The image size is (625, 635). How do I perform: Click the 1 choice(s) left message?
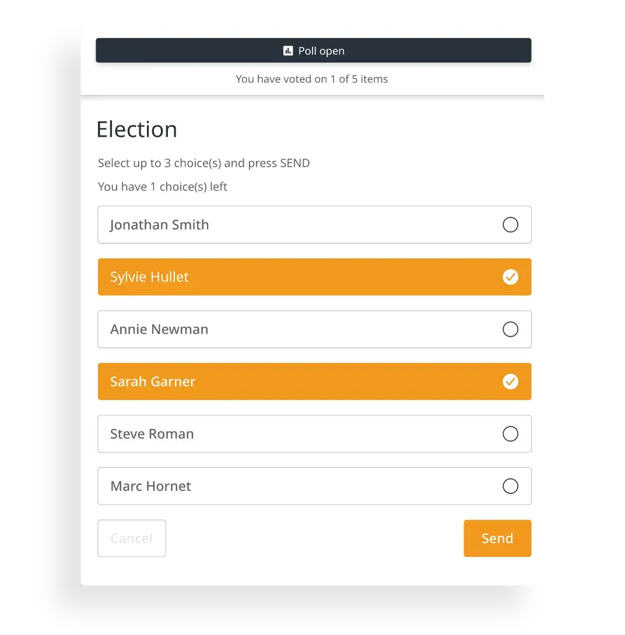click(163, 186)
